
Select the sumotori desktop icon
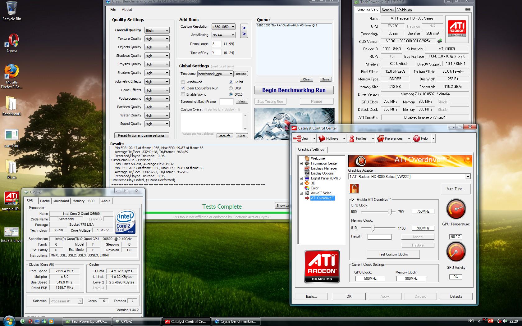click(12, 138)
